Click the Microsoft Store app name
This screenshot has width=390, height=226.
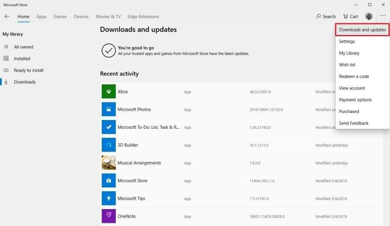pyautogui.click(x=132, y=181)
